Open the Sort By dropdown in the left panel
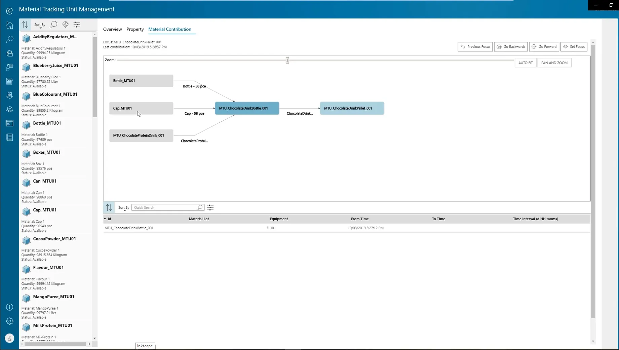Image resolution: width=619 pixels, height=350 pixels. click(x=39, y=24)
